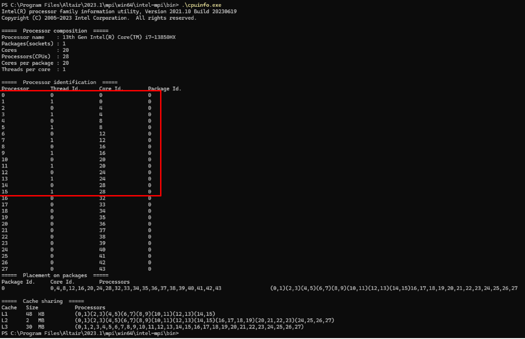Click L2 processors list ending '(24,25,26,27)'
Image resolution: width=525 pixels, height=339 pixels.
(204, 320)
